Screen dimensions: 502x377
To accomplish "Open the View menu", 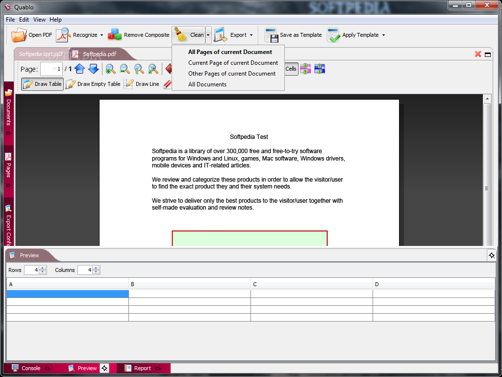I will click(x=39, y=20).
